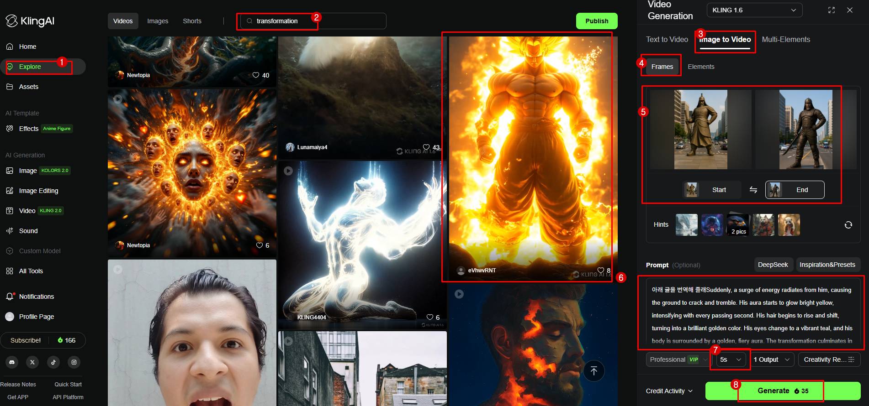Open the Get APP link
The width and height of the screenshot is (869, 406).
point(18,397)
